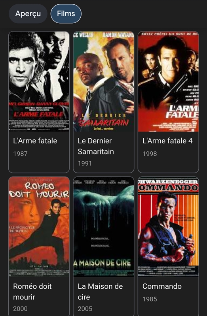Click the La Maison de cire title
This screenshot has height=316, width=207.
pos(101,292)
